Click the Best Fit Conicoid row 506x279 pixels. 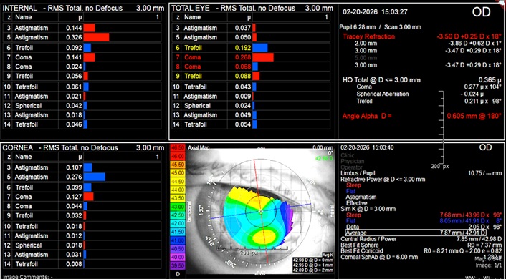click(421, 250)
